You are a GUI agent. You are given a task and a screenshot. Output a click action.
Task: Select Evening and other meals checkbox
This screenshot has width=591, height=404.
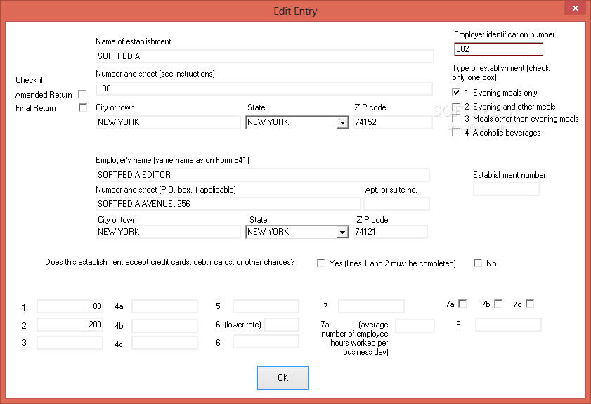click(456, 107)
